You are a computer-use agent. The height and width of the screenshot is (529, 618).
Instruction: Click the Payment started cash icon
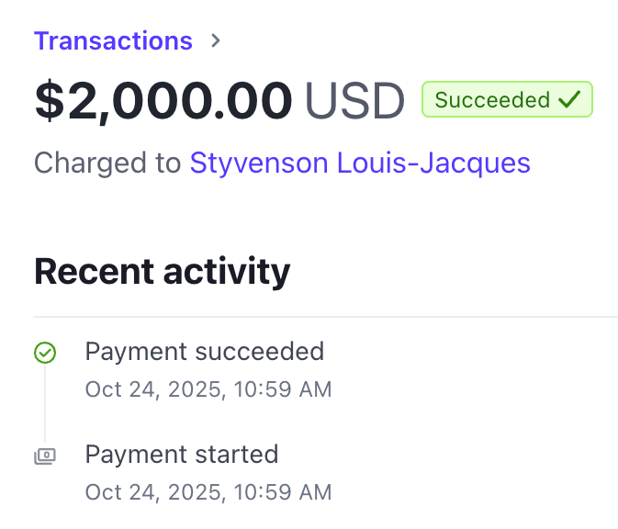coord(45,456)
